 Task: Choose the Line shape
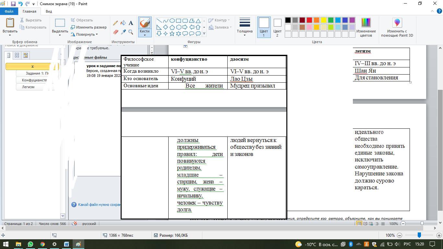pyautogui.click(x=159, y=21)
